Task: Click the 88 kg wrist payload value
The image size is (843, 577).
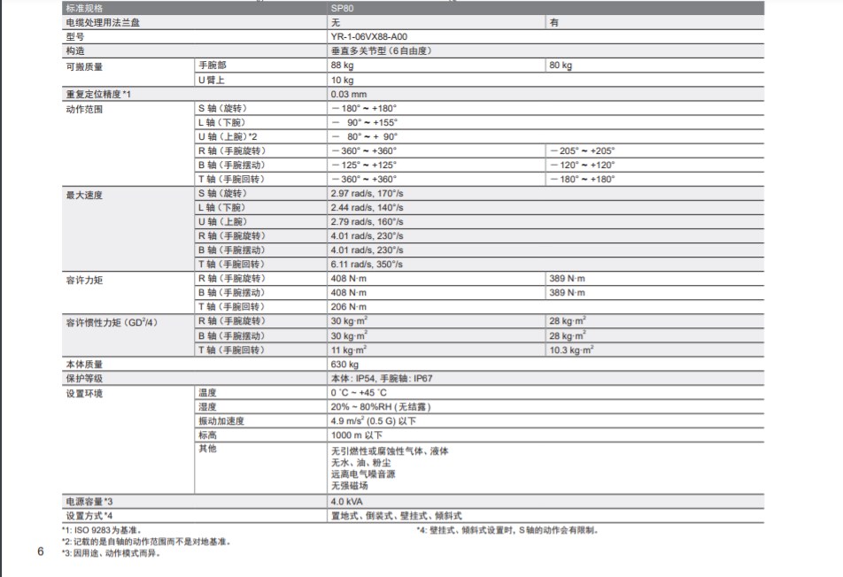Action: pos(342,65)
